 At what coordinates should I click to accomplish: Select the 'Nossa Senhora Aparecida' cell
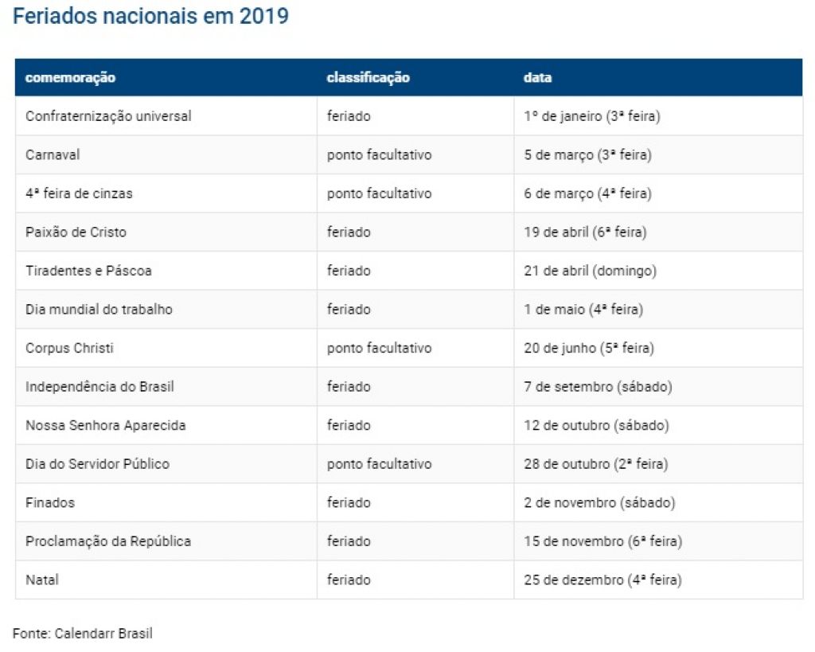[106, 425]
